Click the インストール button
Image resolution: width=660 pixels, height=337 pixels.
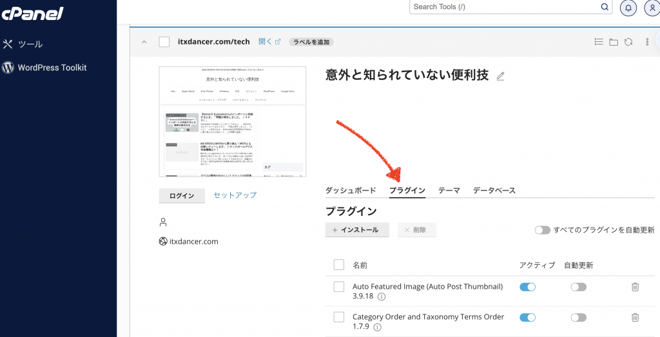(x=356, y=230)
